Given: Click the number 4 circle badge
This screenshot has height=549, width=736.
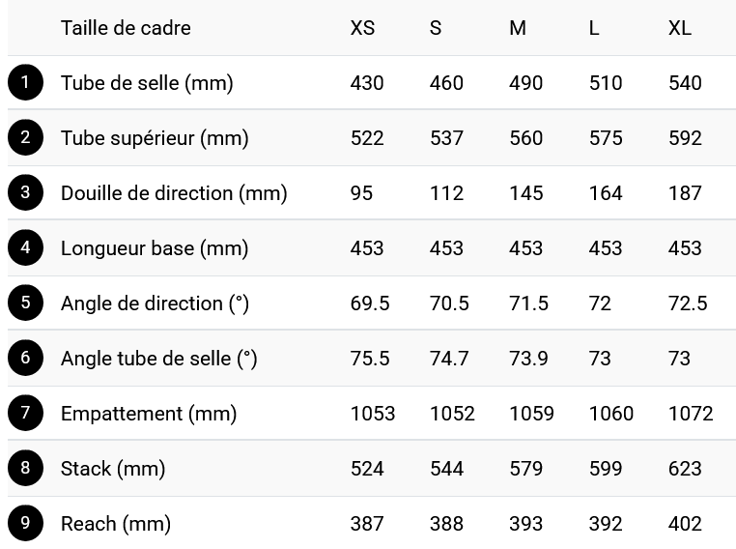Looking at the screenshot, I should [x=25, y=247].
